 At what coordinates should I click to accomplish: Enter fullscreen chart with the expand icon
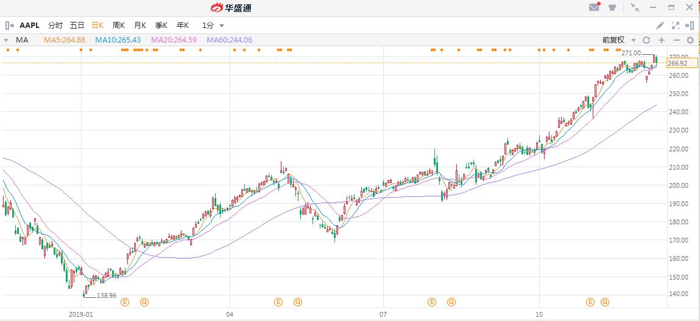[675, 26]
